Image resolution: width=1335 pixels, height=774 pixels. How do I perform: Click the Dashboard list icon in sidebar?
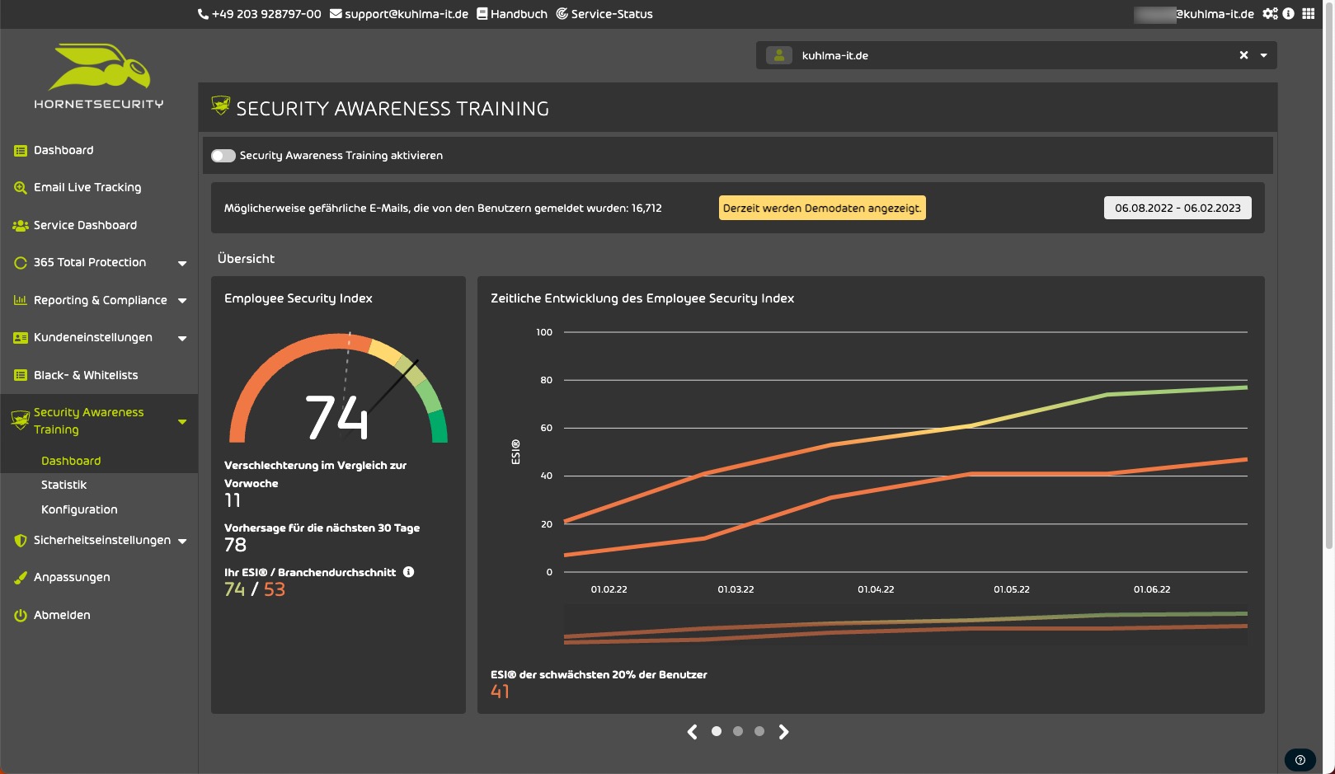tap(21, 151)
